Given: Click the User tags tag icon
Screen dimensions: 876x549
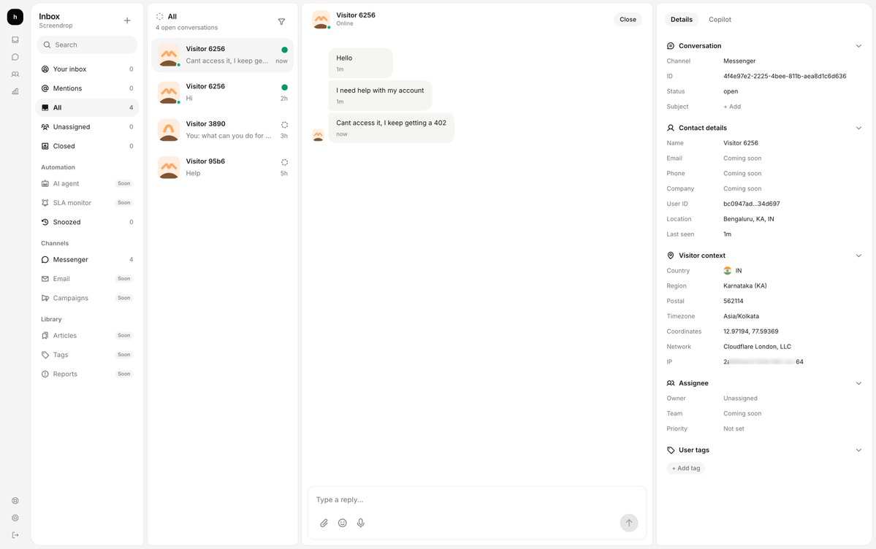Looking at the screenshot, I should pyautogui.click(x=671, y=450).
